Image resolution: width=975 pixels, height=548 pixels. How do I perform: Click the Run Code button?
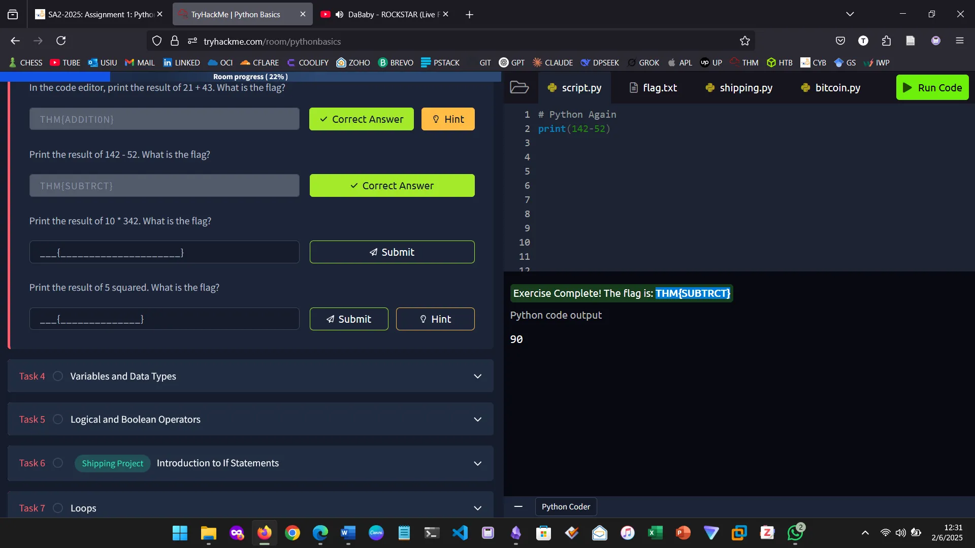tap(932, 87)
